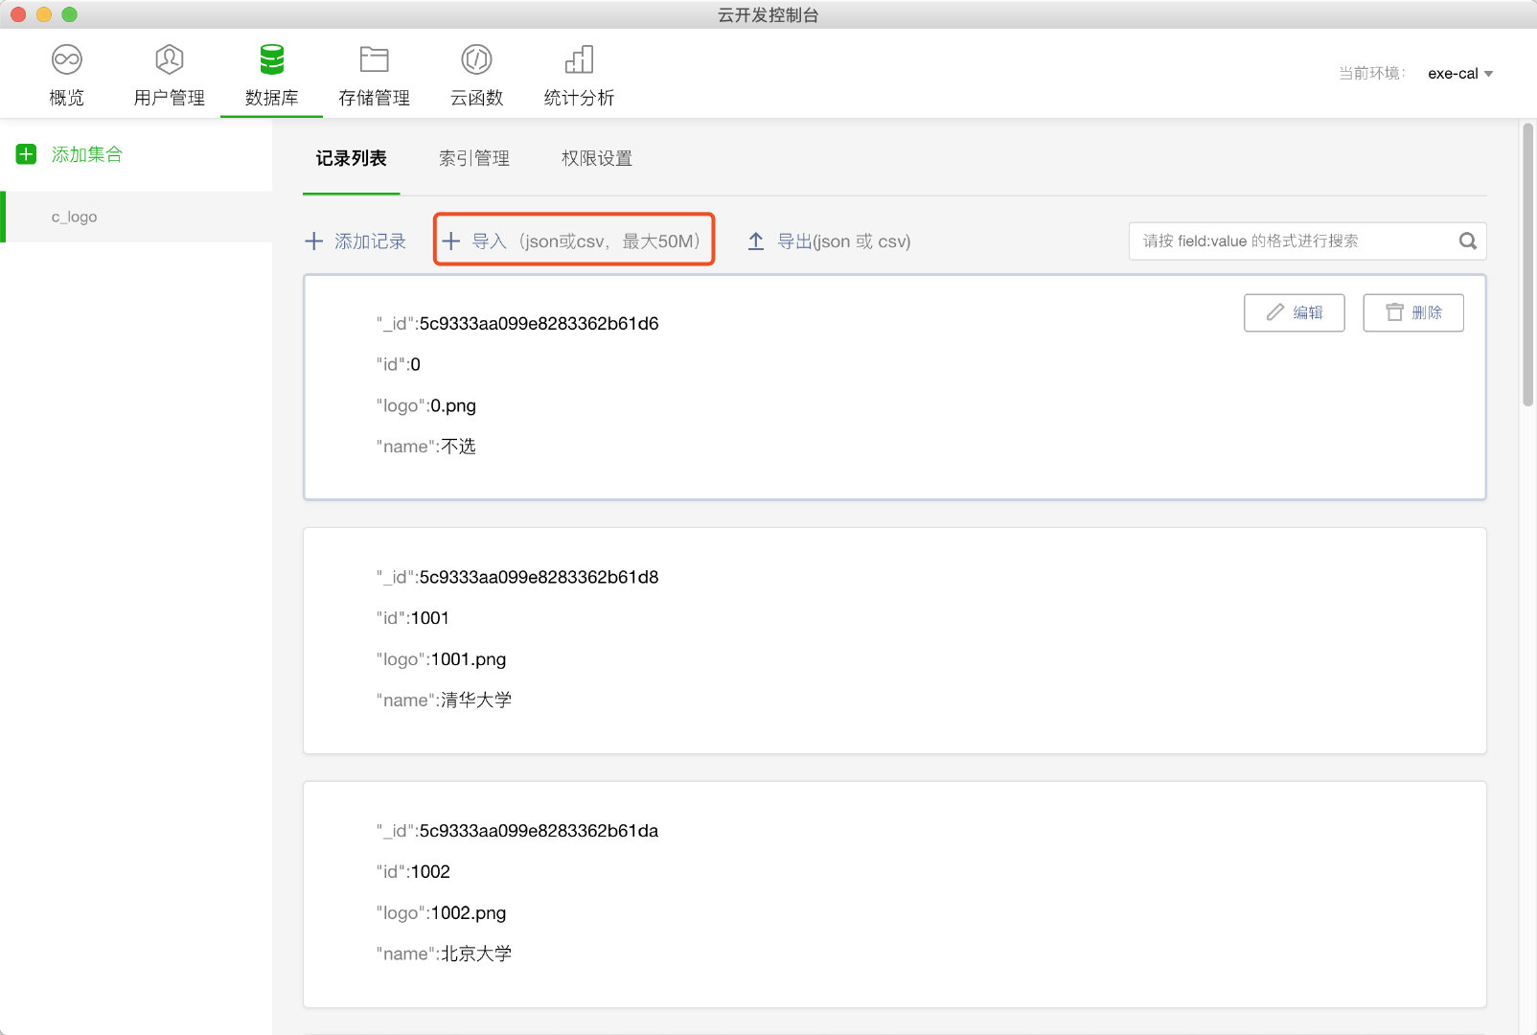Click the 当前环境 label
This screenshot has width=1537, height=1035.
[x=1371, y=74]
